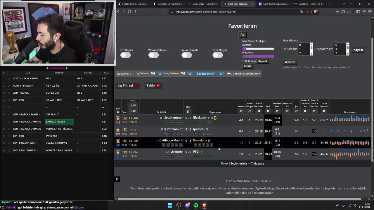Reload the browser page

pyautogui.click(x=129, y=12)
